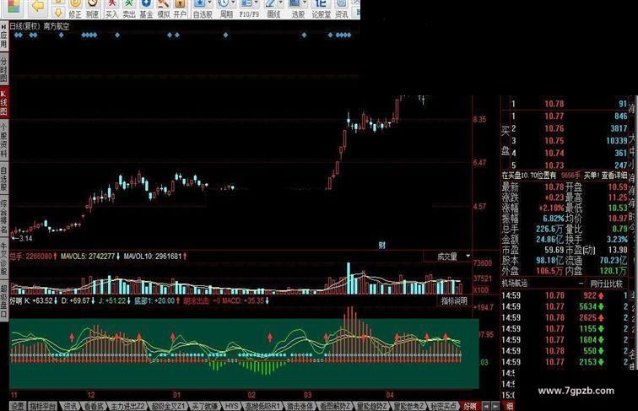
Task: Click the 指标说明 button
Action: (454, 300)
